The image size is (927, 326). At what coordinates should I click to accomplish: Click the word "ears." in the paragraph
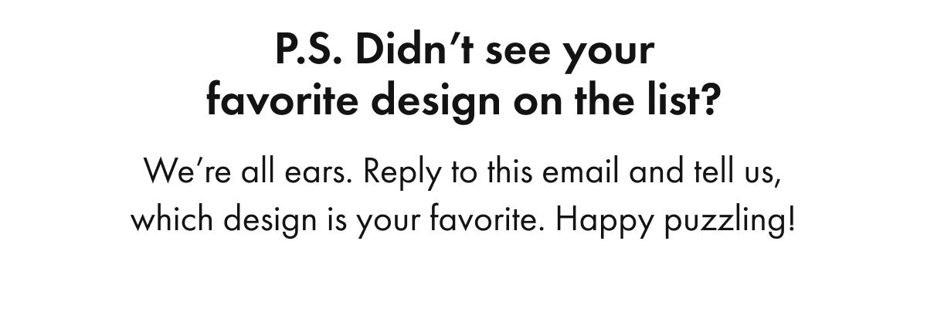pyautogui.click(x=324, y=171)
